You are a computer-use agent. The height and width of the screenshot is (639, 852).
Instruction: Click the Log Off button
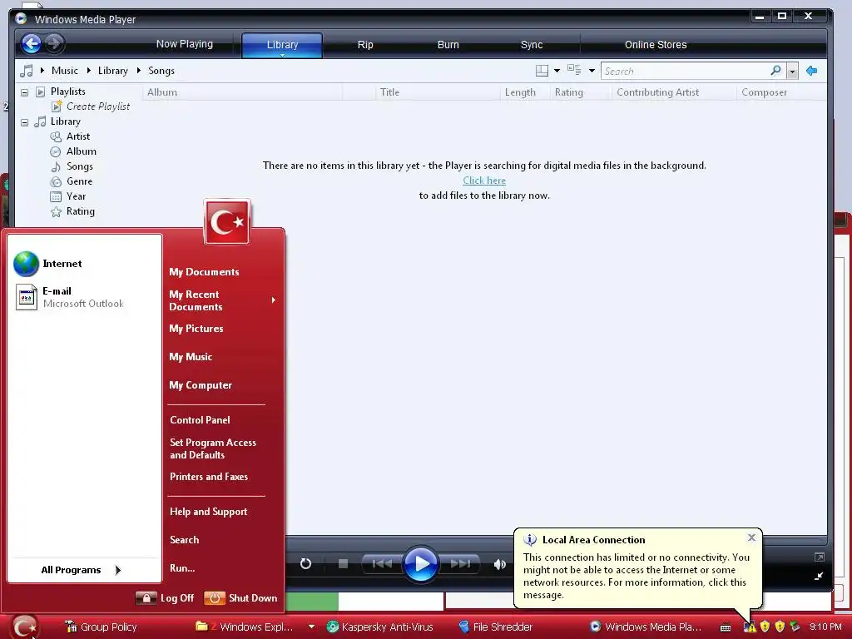[x=165, y=597]
